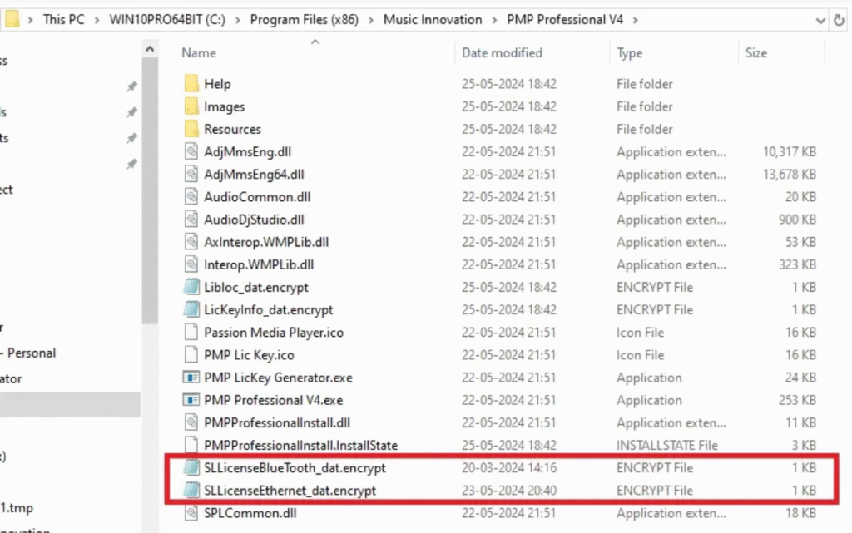Click the PMPProfessionalInstall.InstallState file icon
Image resolution: width=852 pixels, height=533 pixels.
tap(191, 445)
